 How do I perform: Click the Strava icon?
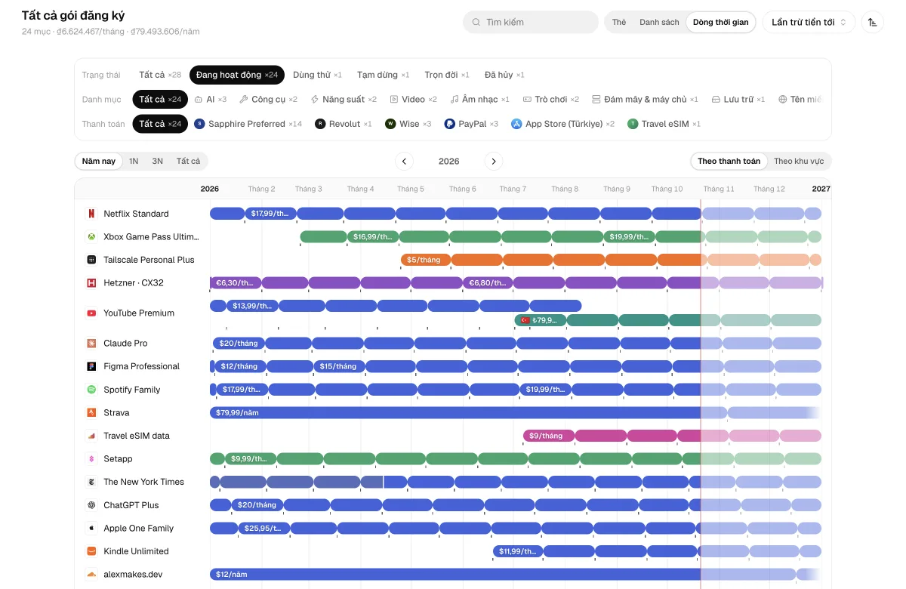(x=91, y=413)
